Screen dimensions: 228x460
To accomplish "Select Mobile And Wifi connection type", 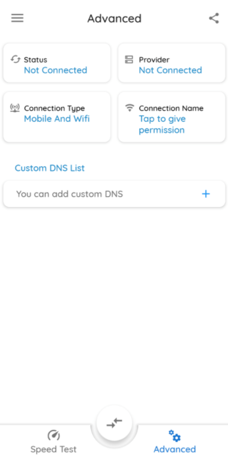I will coord(57,119).
